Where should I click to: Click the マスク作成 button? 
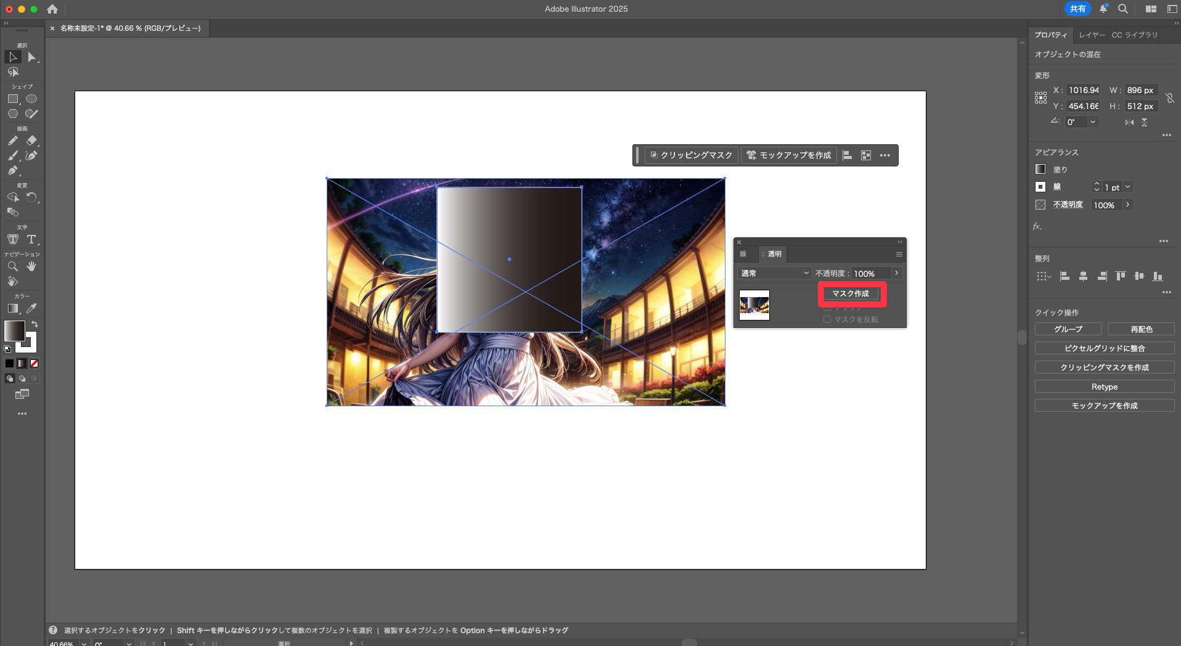[x=851, y=293]
